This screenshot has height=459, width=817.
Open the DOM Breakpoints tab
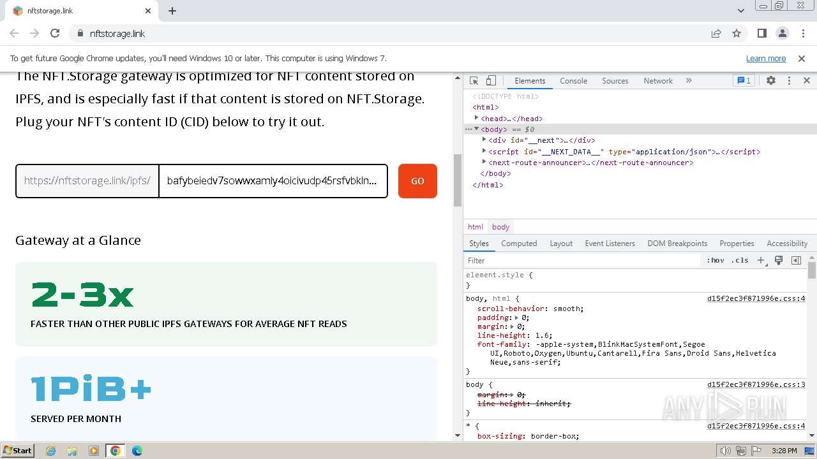tap(677, 244)
